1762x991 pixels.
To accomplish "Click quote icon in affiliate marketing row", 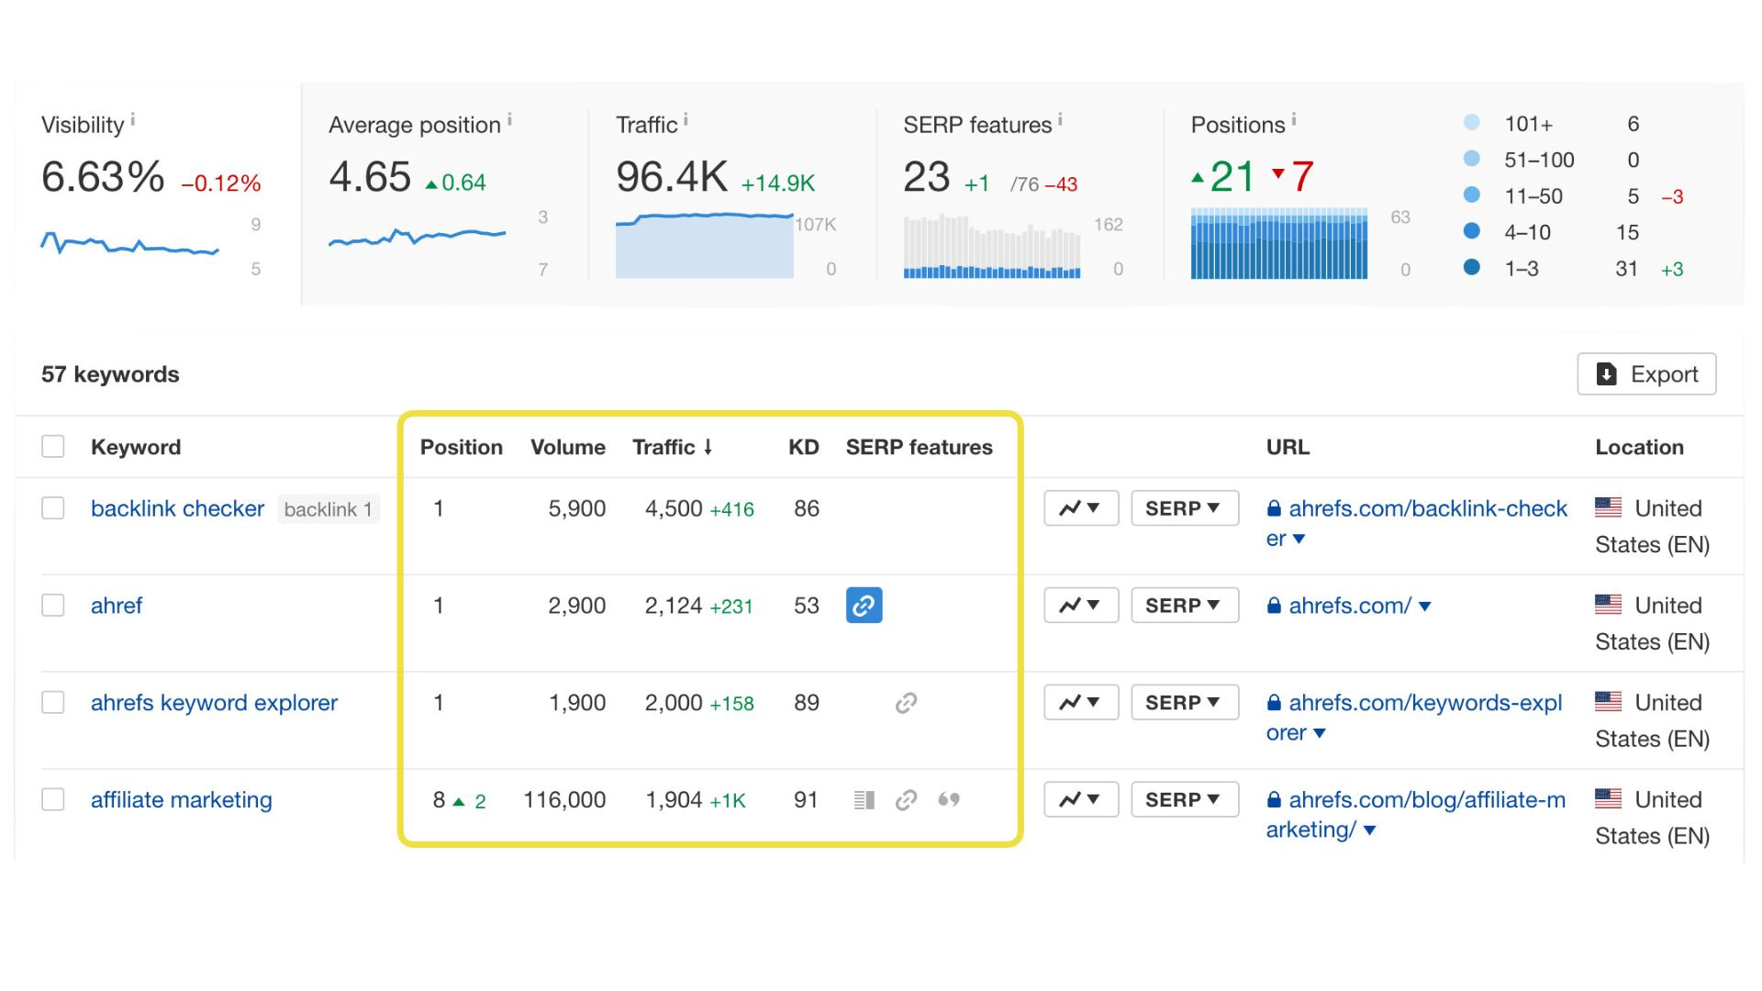I will coord(949,800).
